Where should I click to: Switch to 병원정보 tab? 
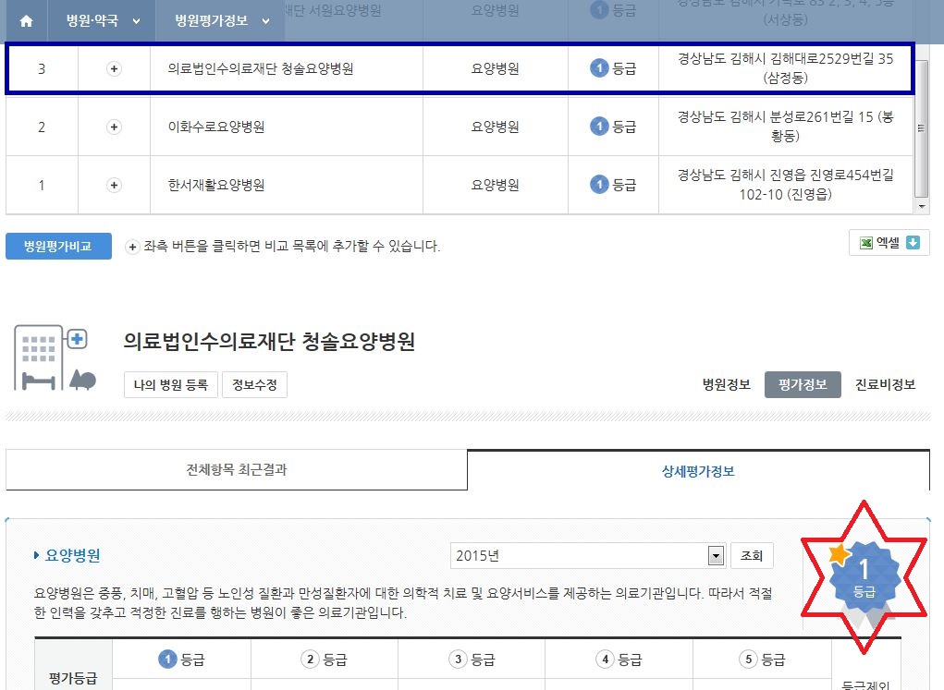727,384
